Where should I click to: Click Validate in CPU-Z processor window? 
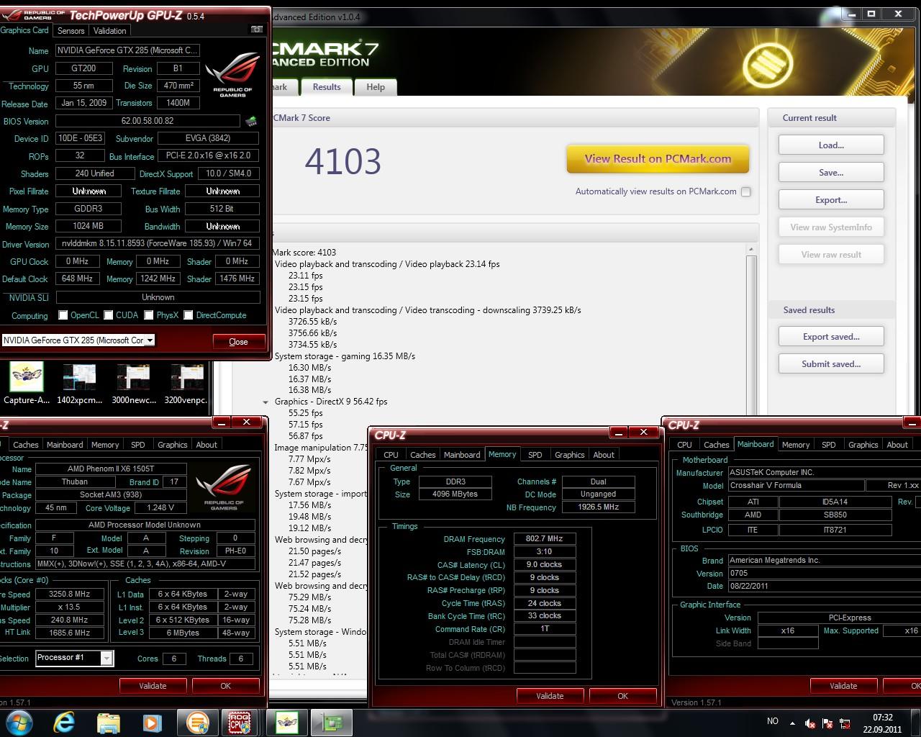tap(153, 686)
